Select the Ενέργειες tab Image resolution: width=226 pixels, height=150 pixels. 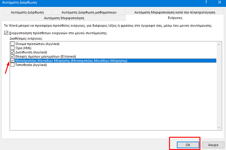click(x=175, y=18)
